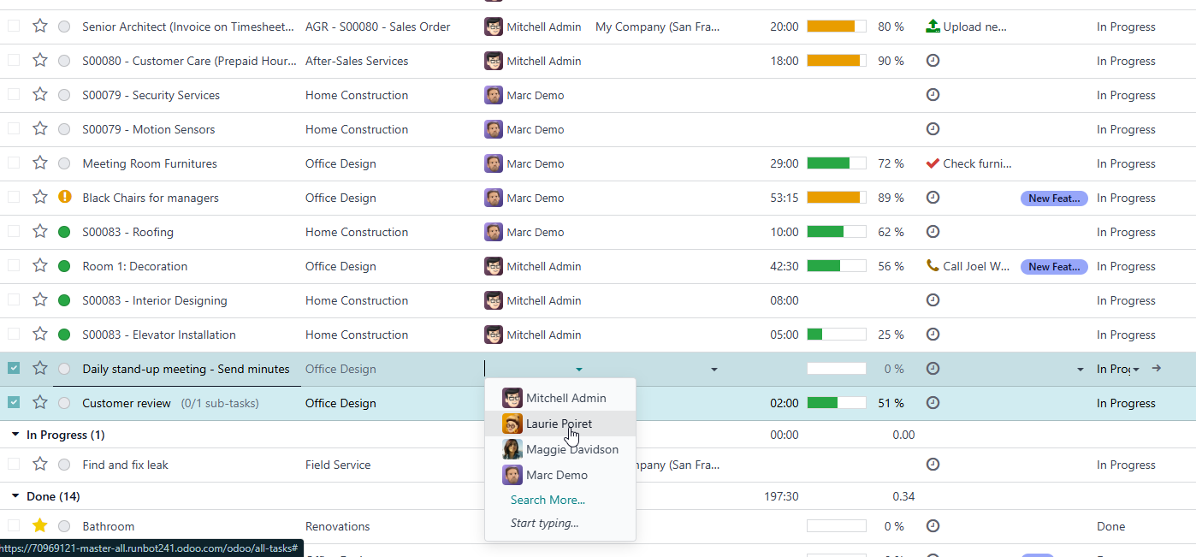Click the orange warning state icon on Black Chairs
Image resolution: width=1196 pixels, height=557 pixels.
[x=64, y=198]
